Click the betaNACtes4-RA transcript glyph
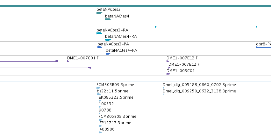 coord(108,40)
